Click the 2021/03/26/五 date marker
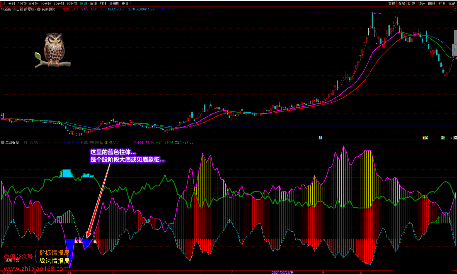This screenshot has width=457, height=274. click(283, 272)
